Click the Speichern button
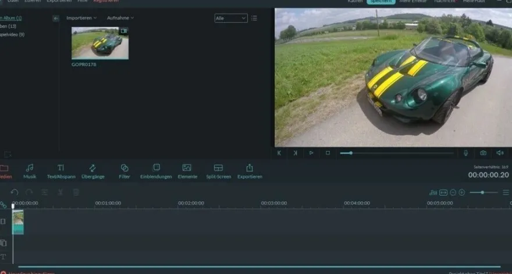Viewport: 512px width, 274px height. coord(381,1)
